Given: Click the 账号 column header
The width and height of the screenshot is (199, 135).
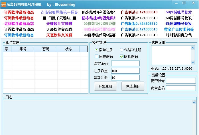Looking at the screenshot, I should point(23,49).
